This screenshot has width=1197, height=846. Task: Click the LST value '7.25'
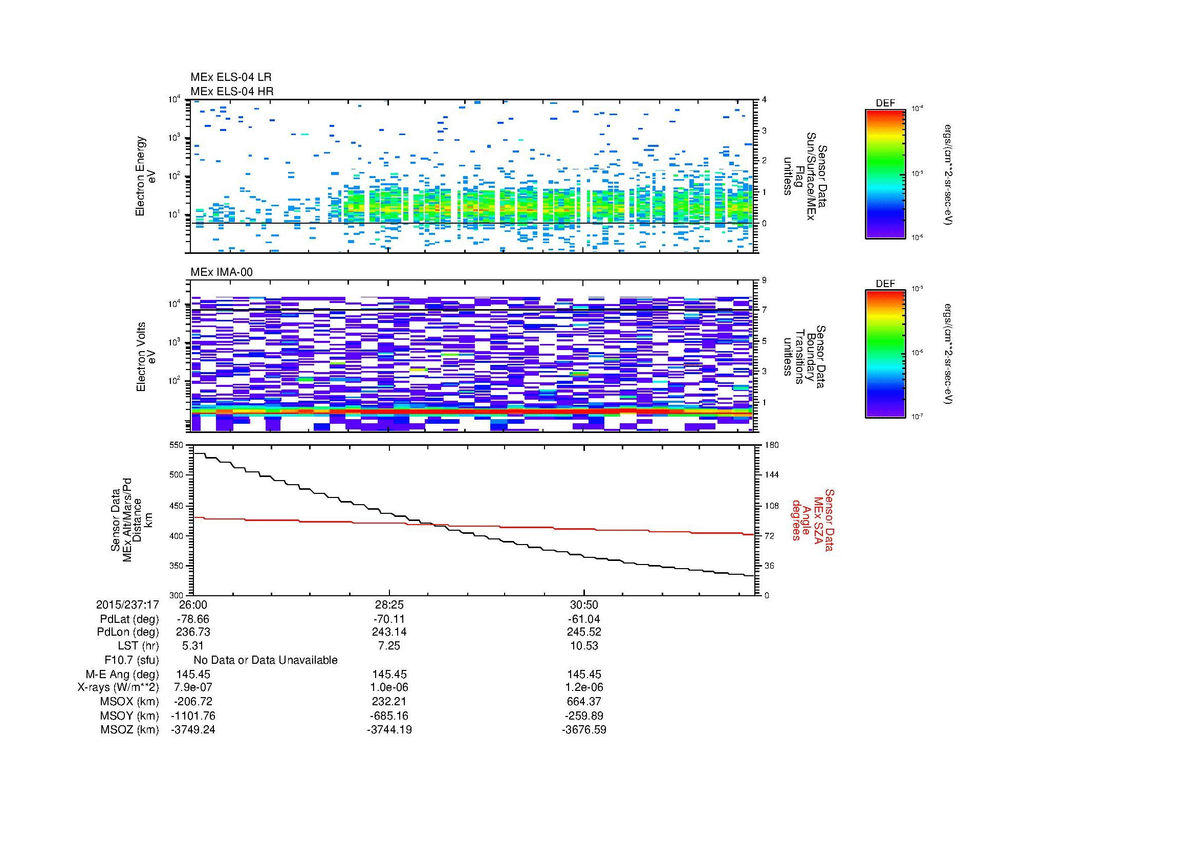(x=389, y=646)
